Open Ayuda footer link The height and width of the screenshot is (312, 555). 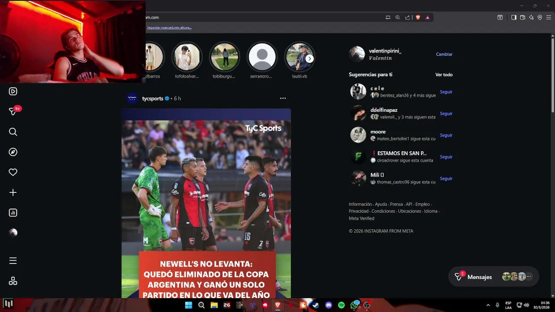point(381,204)
